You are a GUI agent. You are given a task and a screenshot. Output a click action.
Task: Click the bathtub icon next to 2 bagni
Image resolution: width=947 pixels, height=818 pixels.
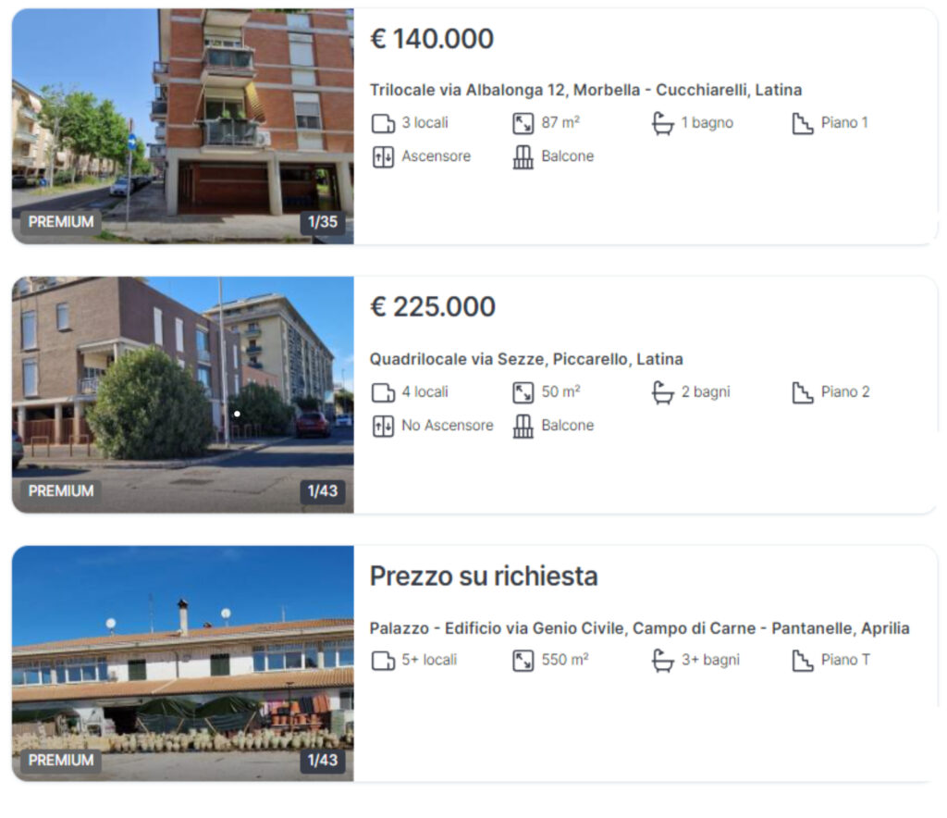point(662,392)
